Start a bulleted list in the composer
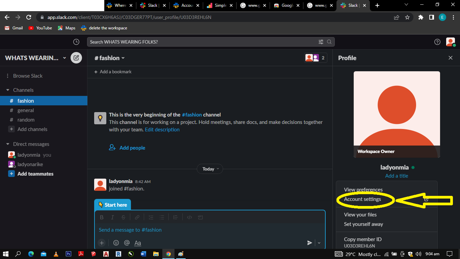 click(x=162, y=217)
